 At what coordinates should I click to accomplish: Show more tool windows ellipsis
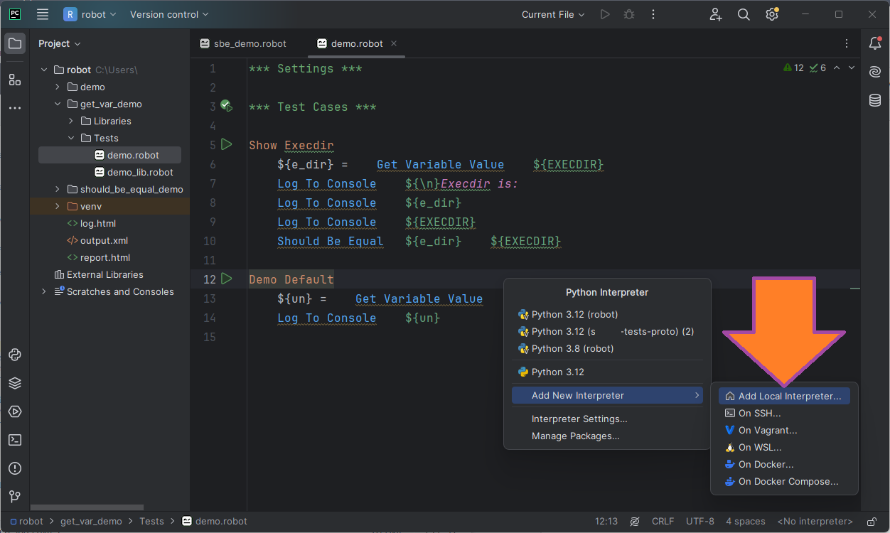15,108
